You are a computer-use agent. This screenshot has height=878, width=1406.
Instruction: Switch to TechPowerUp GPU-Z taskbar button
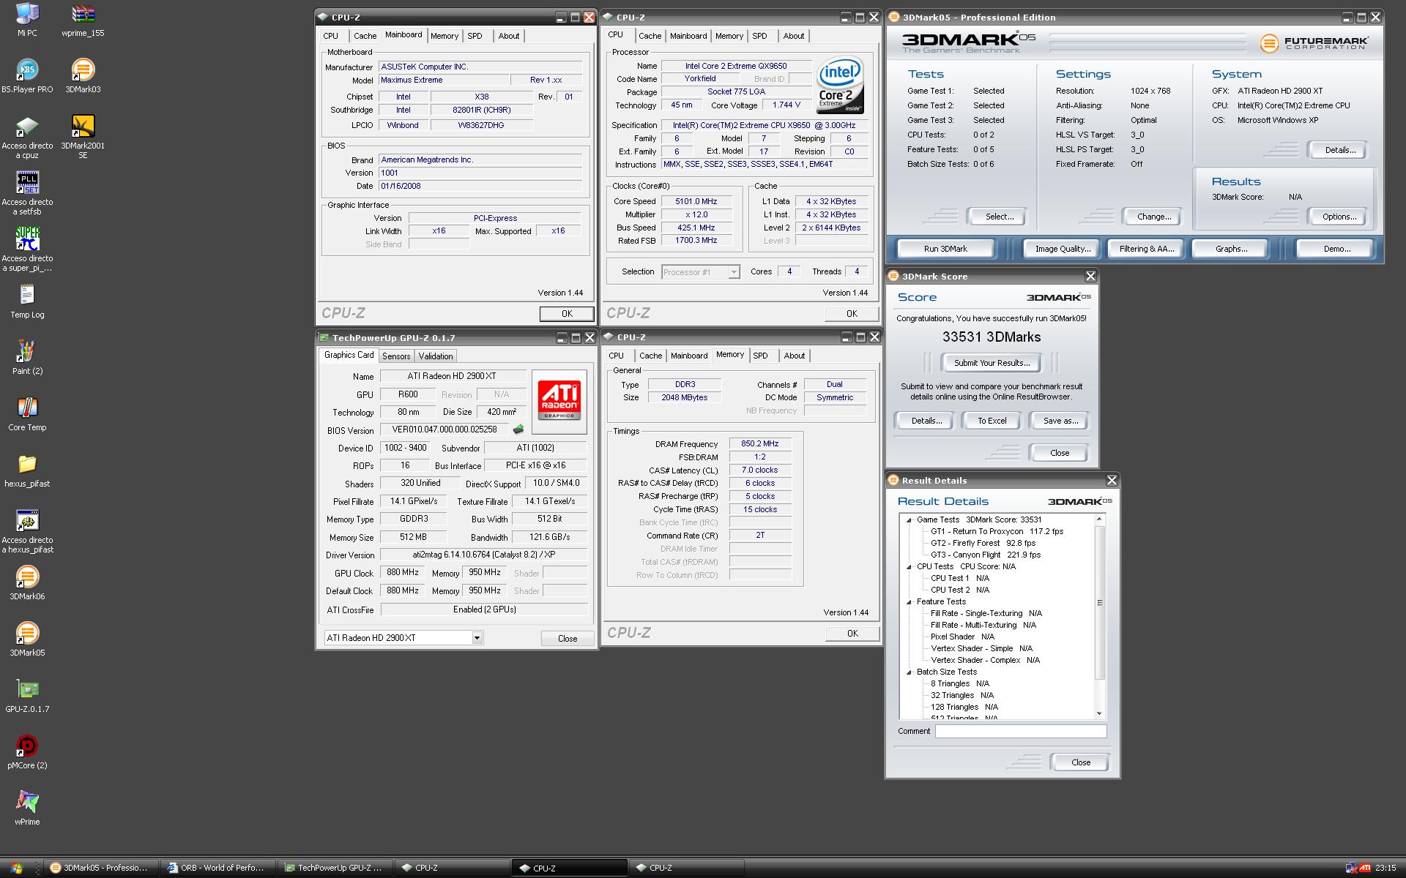(335, 868)
